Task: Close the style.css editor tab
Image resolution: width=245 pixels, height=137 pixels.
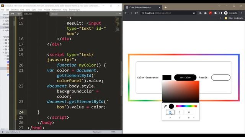Action: click(74, 14)
